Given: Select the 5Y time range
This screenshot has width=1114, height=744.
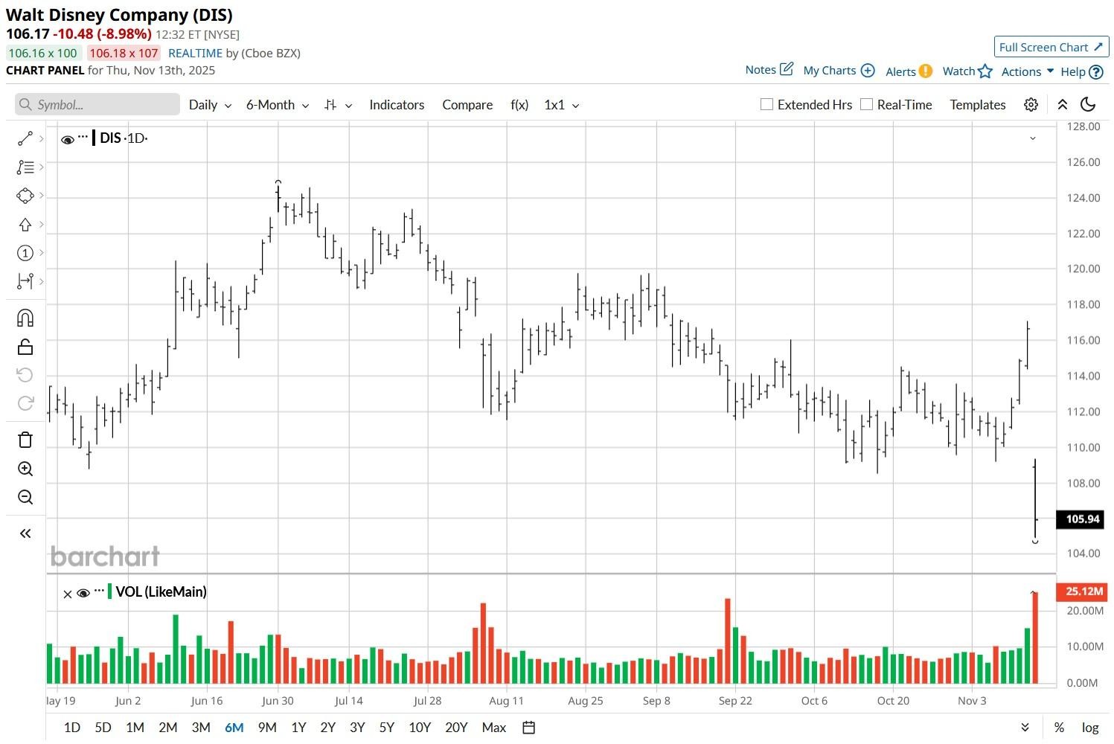Looking at the screenshot, I should pyautogui.click(x=387, y=728).
